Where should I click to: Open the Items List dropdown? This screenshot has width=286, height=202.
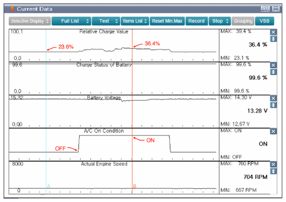[135, 21]
